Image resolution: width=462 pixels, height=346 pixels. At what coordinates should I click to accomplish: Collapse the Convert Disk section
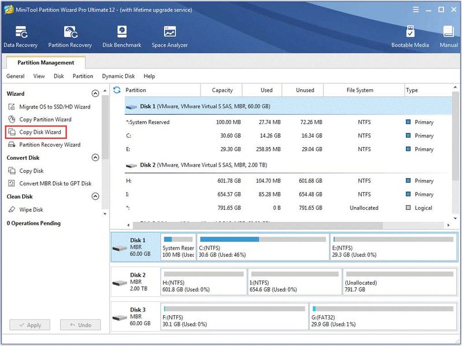click(95, 157)
